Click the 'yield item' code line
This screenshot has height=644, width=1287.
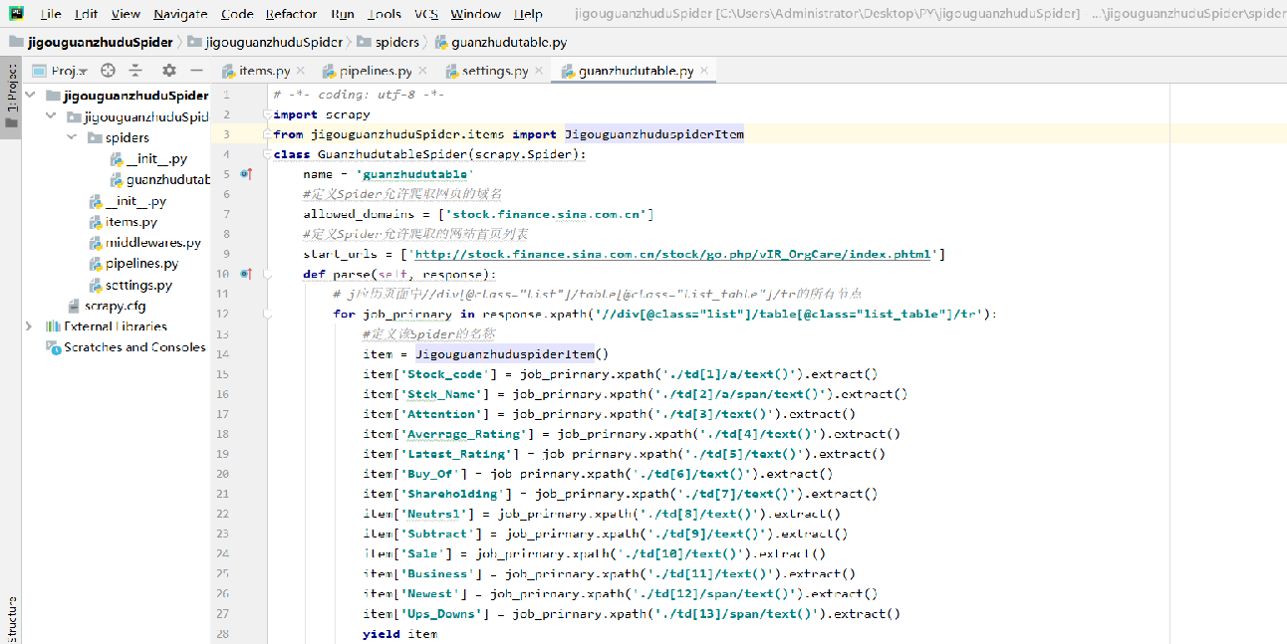(x=399, y=634)
